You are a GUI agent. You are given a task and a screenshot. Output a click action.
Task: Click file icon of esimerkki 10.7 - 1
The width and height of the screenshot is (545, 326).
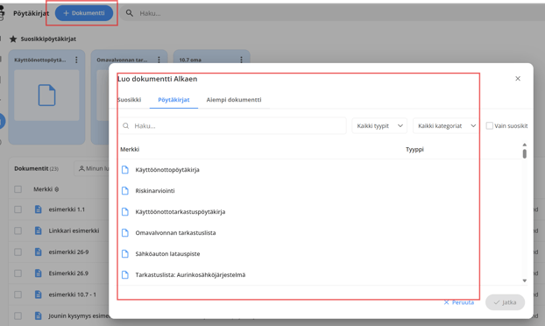coord(39,294)
